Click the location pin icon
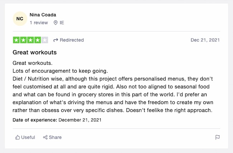Screen dimensions: 233x153 coord(56,23)
